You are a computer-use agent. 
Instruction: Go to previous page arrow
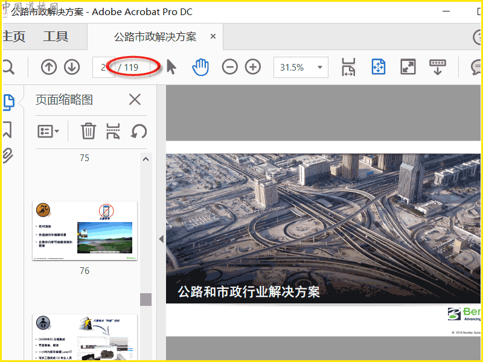(49, 67)
